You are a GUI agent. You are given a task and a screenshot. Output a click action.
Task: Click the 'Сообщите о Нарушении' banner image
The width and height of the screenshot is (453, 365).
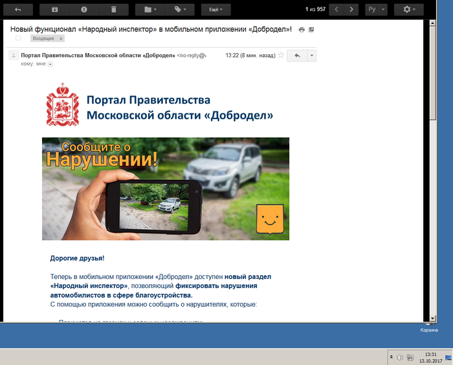165,188
